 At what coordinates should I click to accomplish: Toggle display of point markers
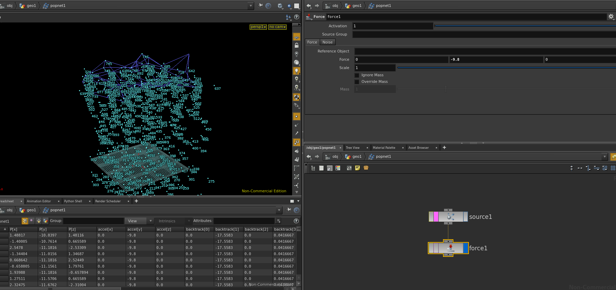(x=297, y=116)
